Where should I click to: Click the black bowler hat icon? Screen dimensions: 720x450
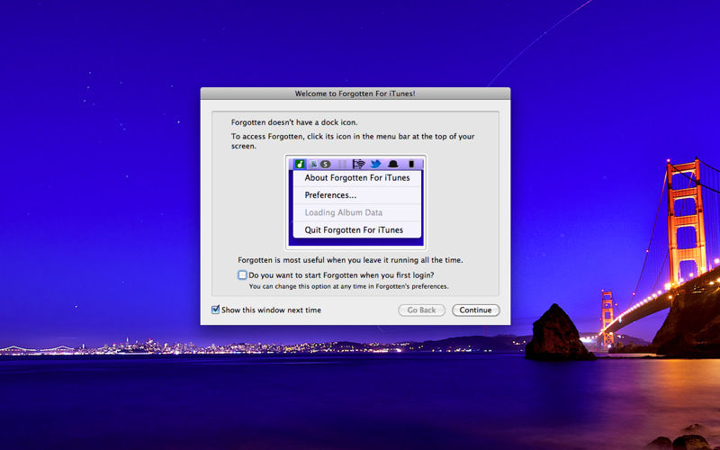pos(393,164)
